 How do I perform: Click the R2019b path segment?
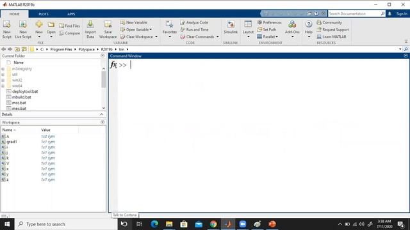point(106,49)
